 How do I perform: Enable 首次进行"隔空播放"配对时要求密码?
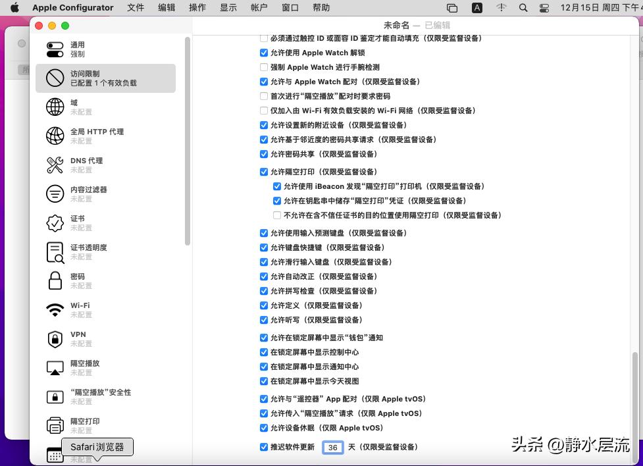coord(263,96)
